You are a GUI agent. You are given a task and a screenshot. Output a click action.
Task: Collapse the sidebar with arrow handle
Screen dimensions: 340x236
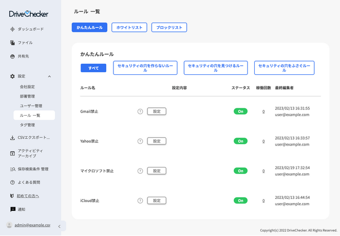point(59,226)
